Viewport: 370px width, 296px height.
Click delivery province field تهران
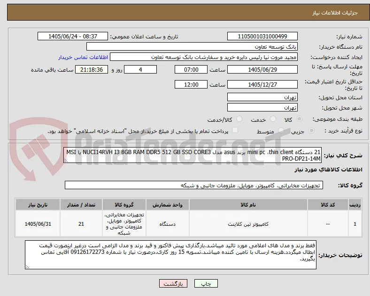[262, 97]
